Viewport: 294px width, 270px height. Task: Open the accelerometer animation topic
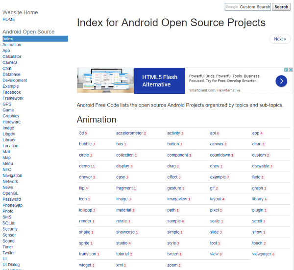click(129, 133)
